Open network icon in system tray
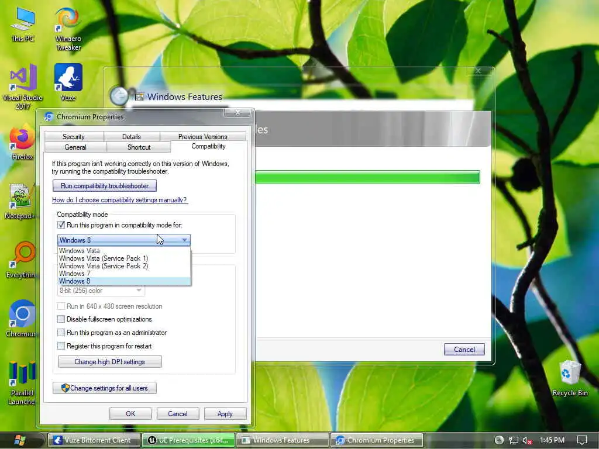Viewport: 599px width, 449px height. click(x=514, y=440)
